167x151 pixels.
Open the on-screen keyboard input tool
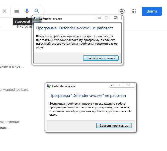(17, 11)
